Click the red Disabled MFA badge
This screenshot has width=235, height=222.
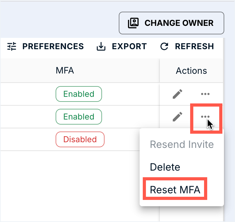[x=80, y=139]
